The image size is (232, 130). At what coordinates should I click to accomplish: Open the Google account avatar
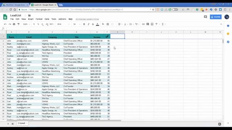[227, 17]
